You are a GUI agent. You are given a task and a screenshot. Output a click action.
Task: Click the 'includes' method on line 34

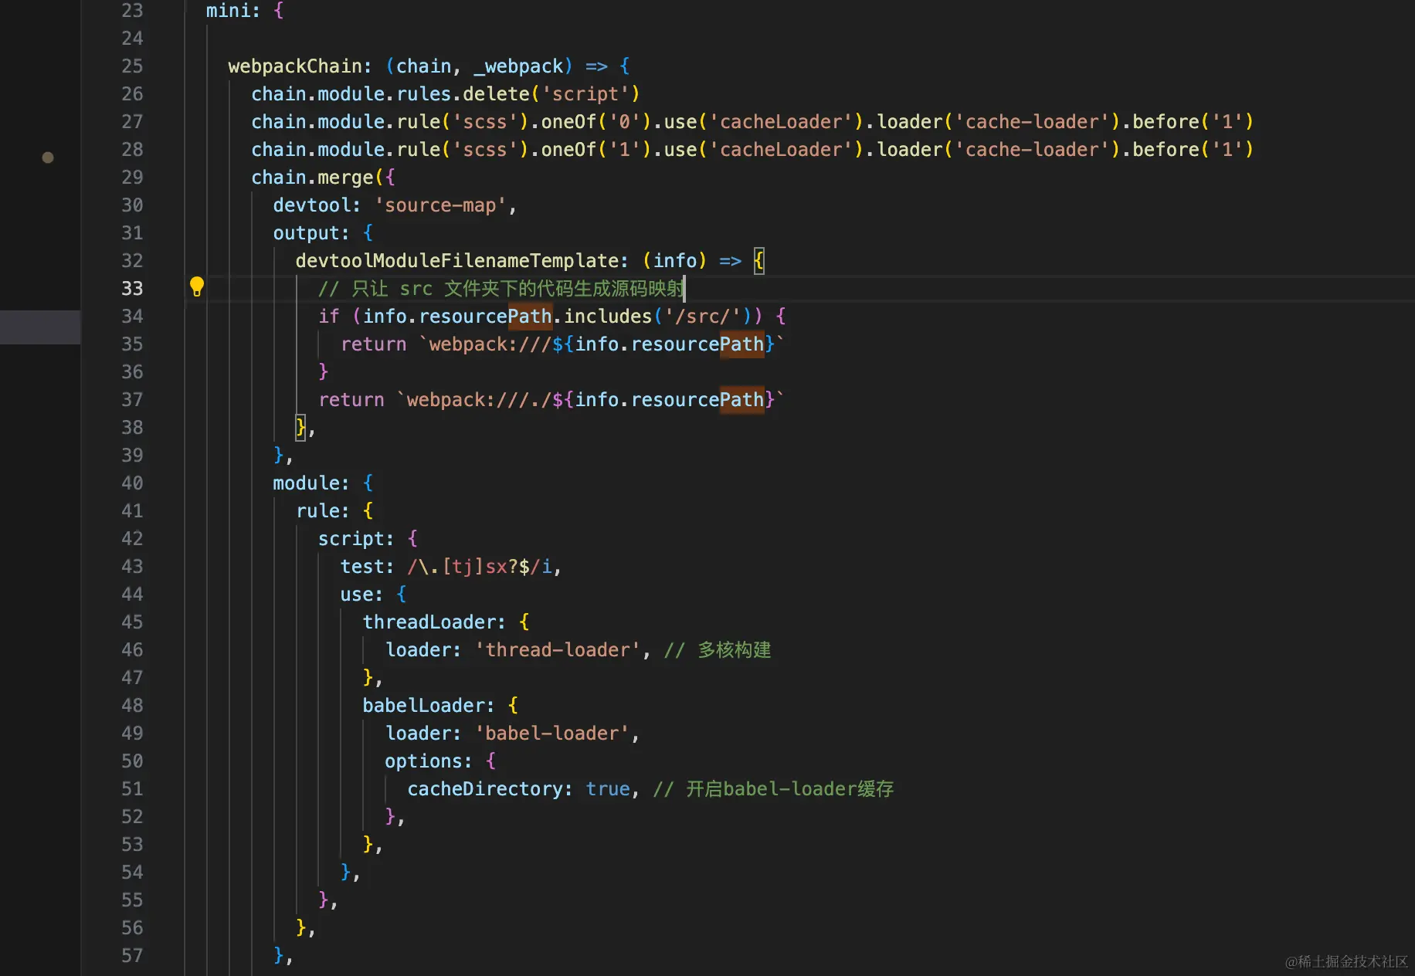[x=608, y=317]
